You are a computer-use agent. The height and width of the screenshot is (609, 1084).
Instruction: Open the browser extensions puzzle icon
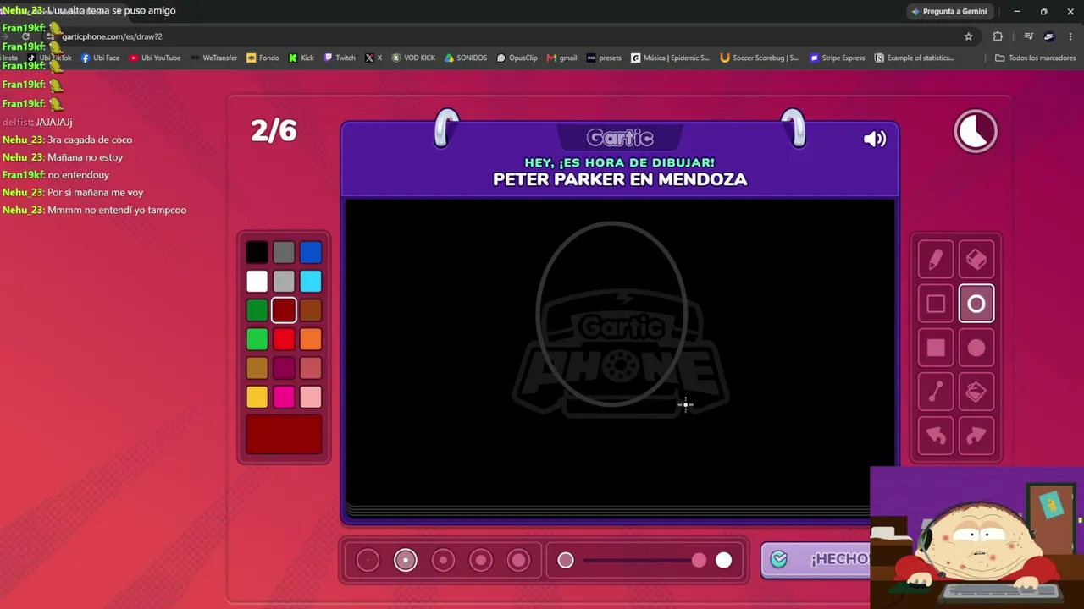[x=998, y=36]
